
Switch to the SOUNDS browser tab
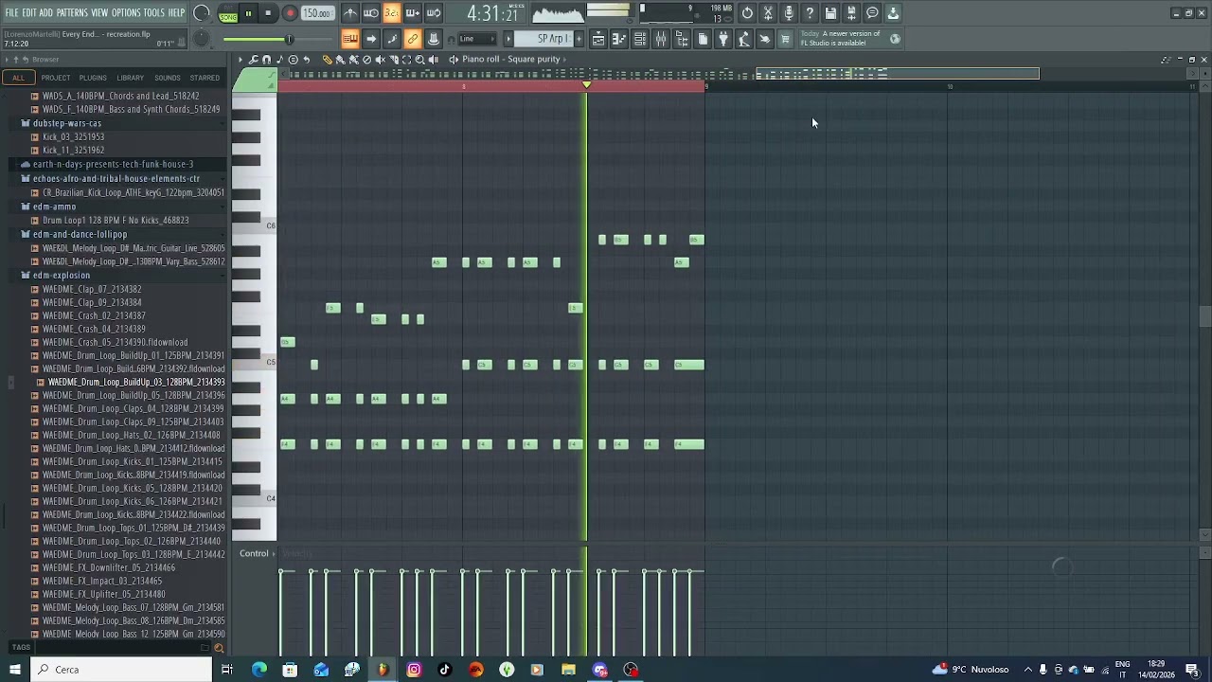click(x=168, y=78)
